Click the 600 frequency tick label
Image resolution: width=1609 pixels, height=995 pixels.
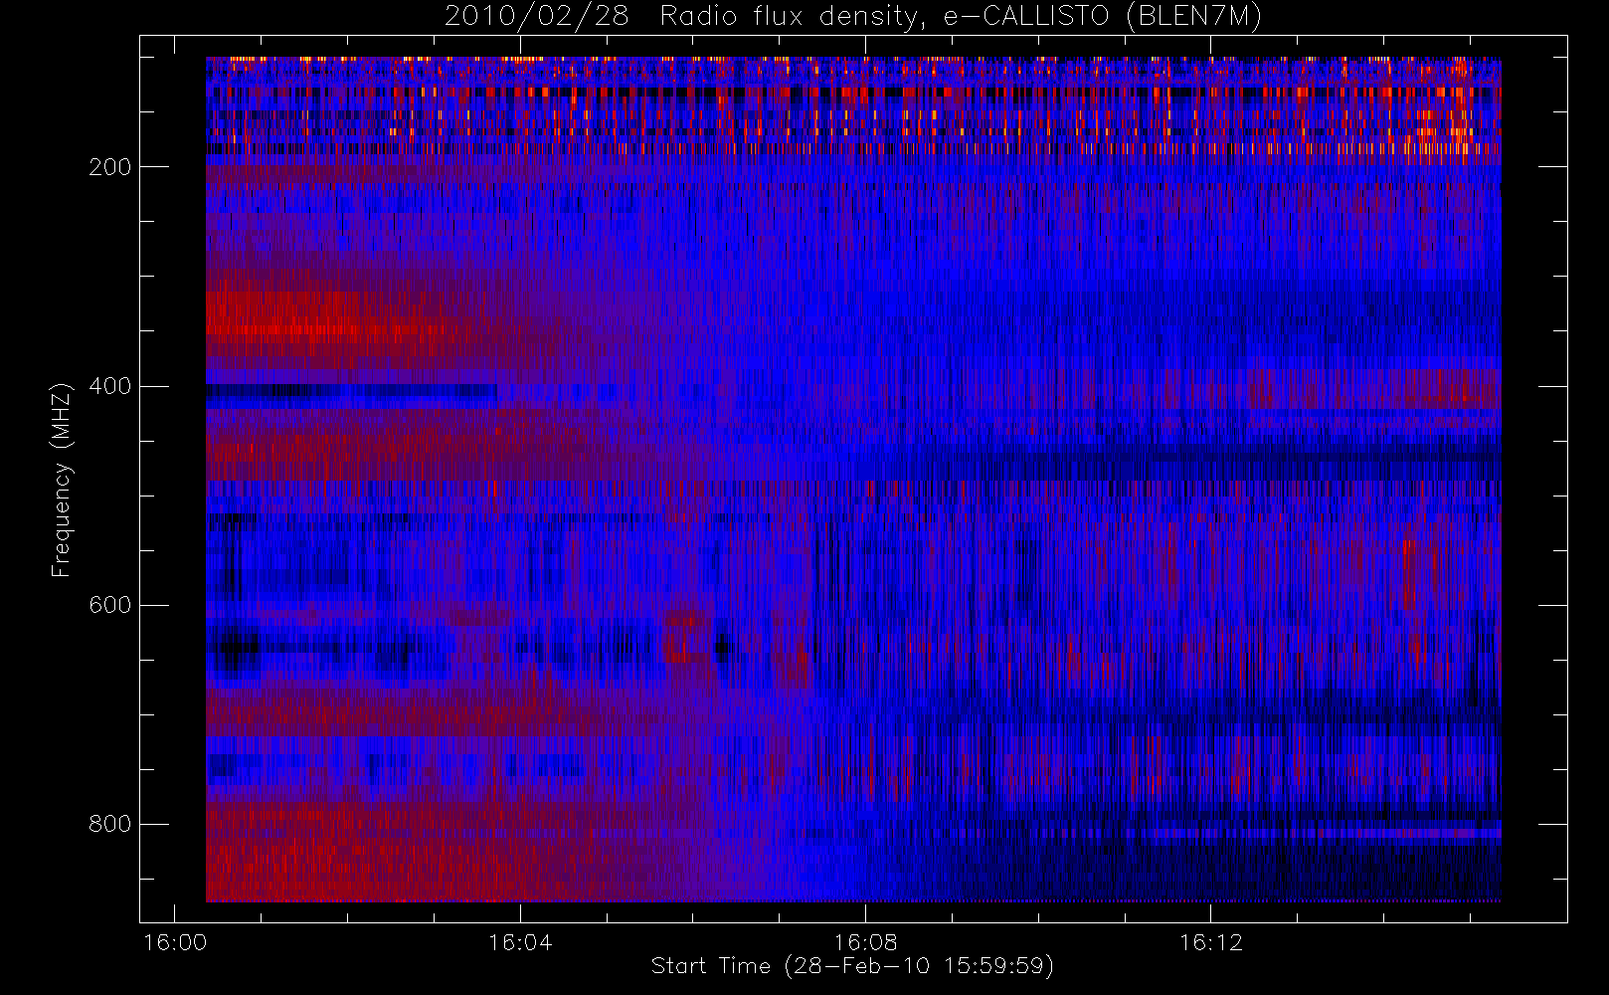[x=109, y=605]
